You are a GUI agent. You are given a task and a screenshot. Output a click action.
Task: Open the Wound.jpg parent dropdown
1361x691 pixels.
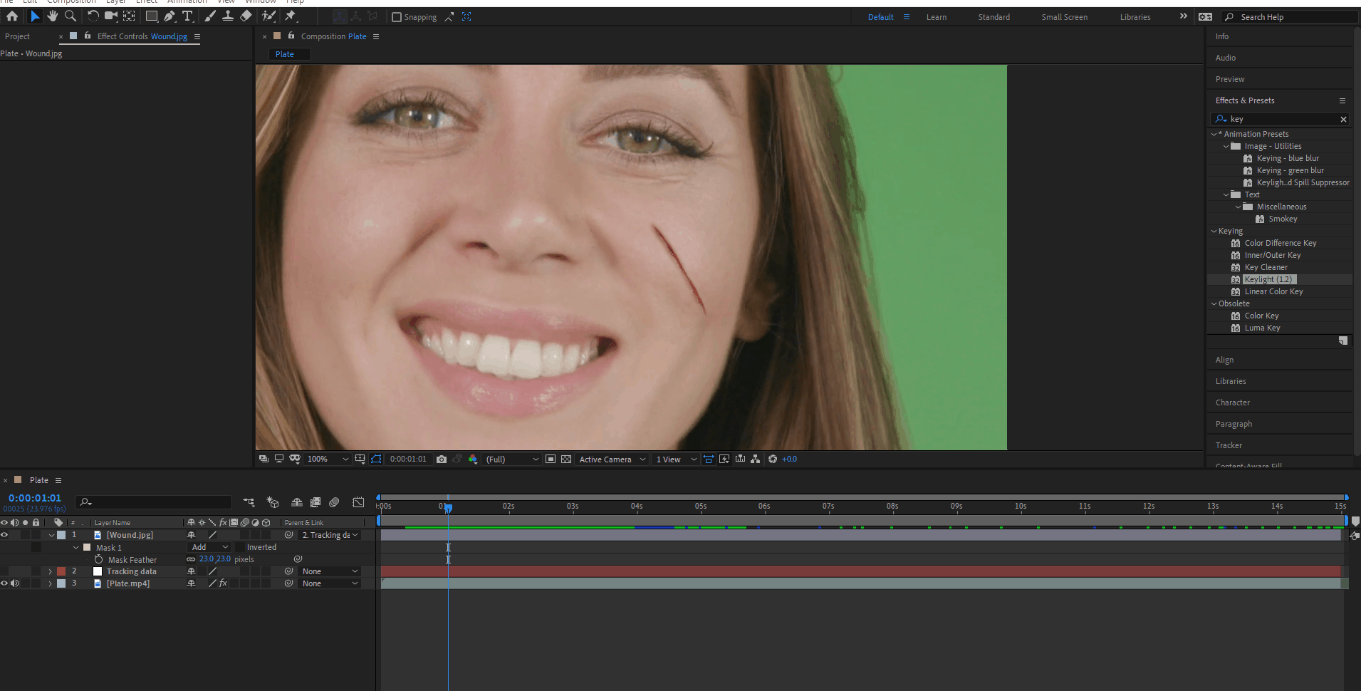(x=329, y=535)
